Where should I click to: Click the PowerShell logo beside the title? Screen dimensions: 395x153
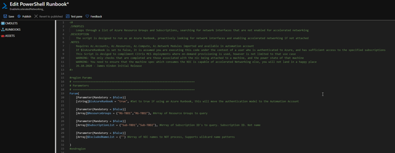[5, 6]
